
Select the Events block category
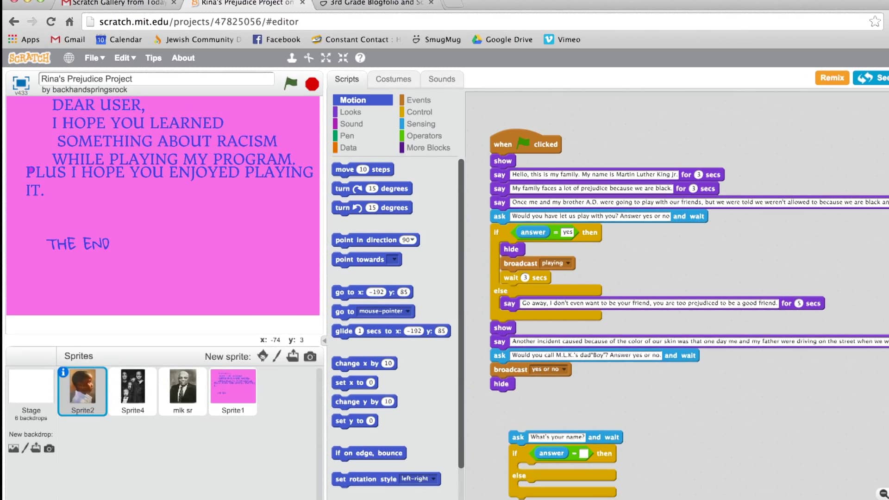coord(417,100)
